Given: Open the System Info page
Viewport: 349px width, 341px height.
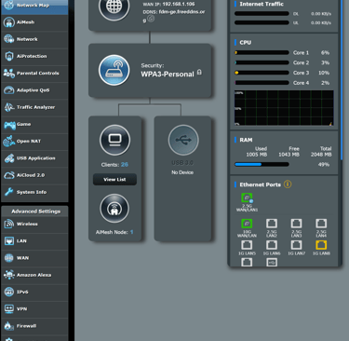Looking at the screenshot, I should coord(34,192).
